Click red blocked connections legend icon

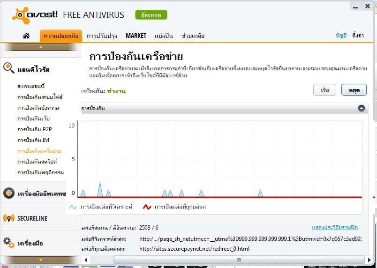point(147,207)
